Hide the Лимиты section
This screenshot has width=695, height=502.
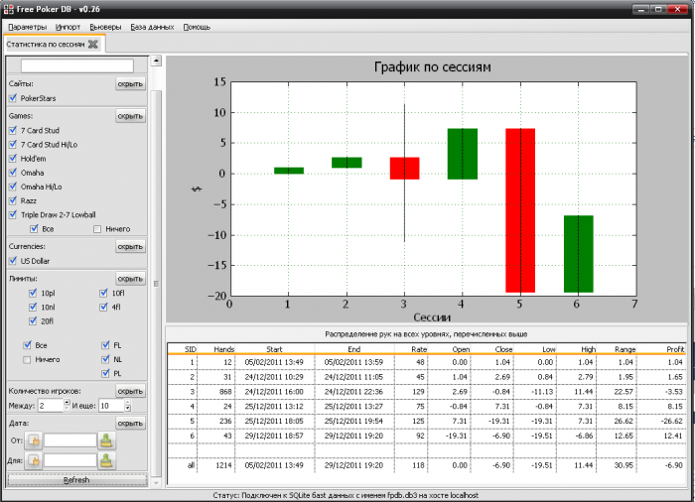(x=130, y=279)
